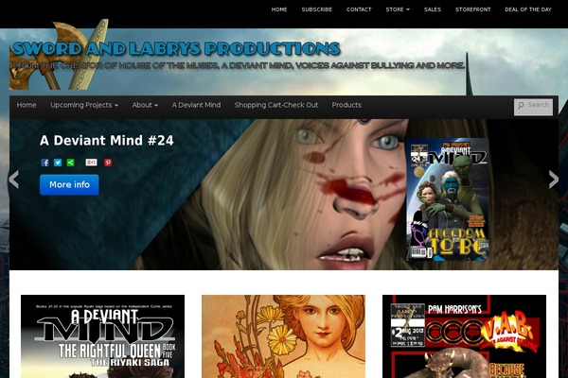Share slide on Facebook icon
This screenshot has height=378, width=568.
[x=44, y=163]
